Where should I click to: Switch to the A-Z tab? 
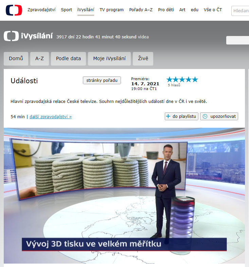click(39, 58)
